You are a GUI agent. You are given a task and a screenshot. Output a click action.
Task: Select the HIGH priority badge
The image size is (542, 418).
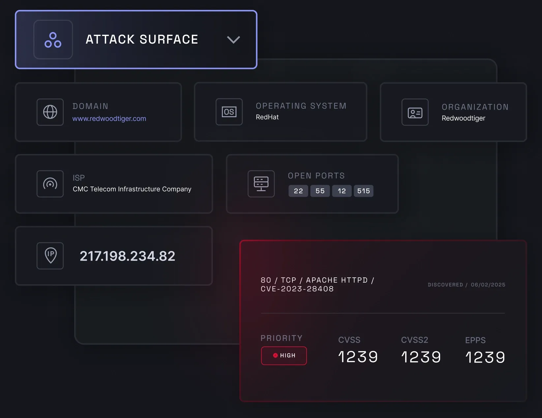tap(284, 356)
